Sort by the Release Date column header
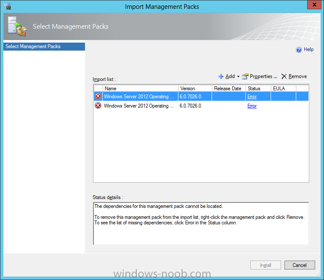324x280 pixels. pyautogui.click(x=229, y=89)
